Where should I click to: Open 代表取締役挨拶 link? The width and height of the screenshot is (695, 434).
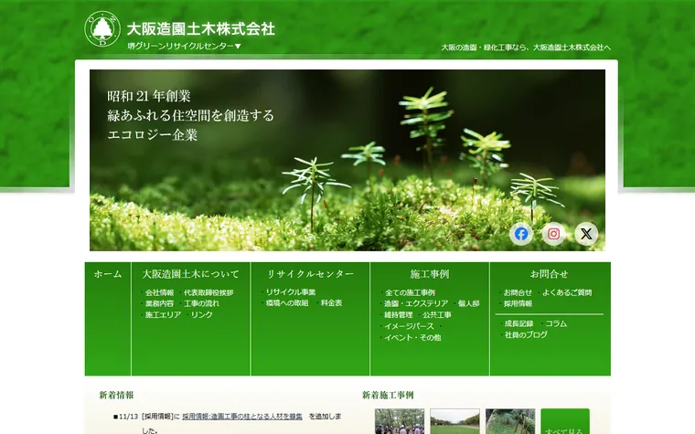pyautogui.click(x=208, y=292)
